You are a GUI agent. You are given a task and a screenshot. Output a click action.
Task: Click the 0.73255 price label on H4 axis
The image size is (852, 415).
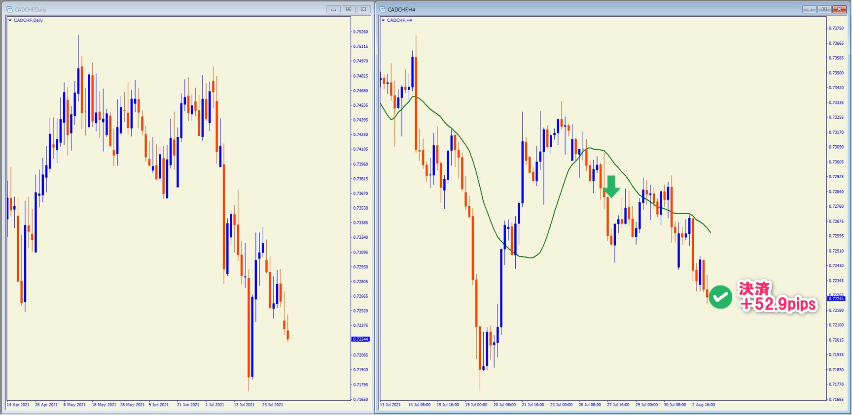point(836,118)
